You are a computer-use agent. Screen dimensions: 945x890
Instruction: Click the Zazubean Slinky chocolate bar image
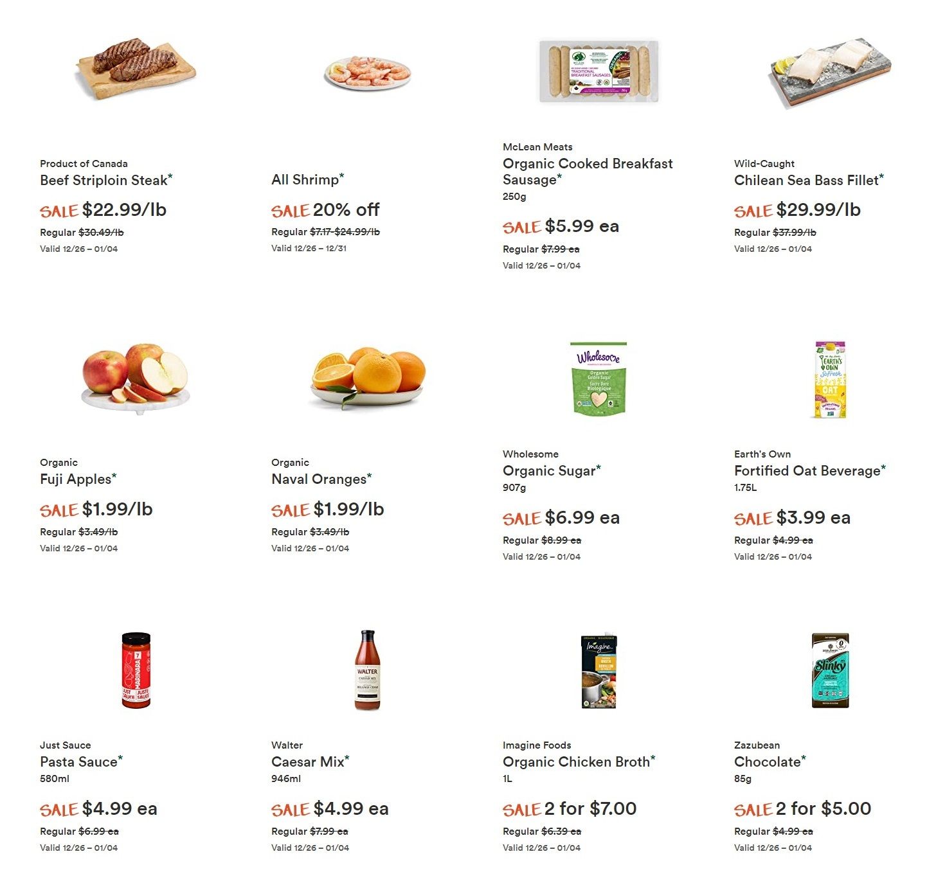(x=830, y=670)
